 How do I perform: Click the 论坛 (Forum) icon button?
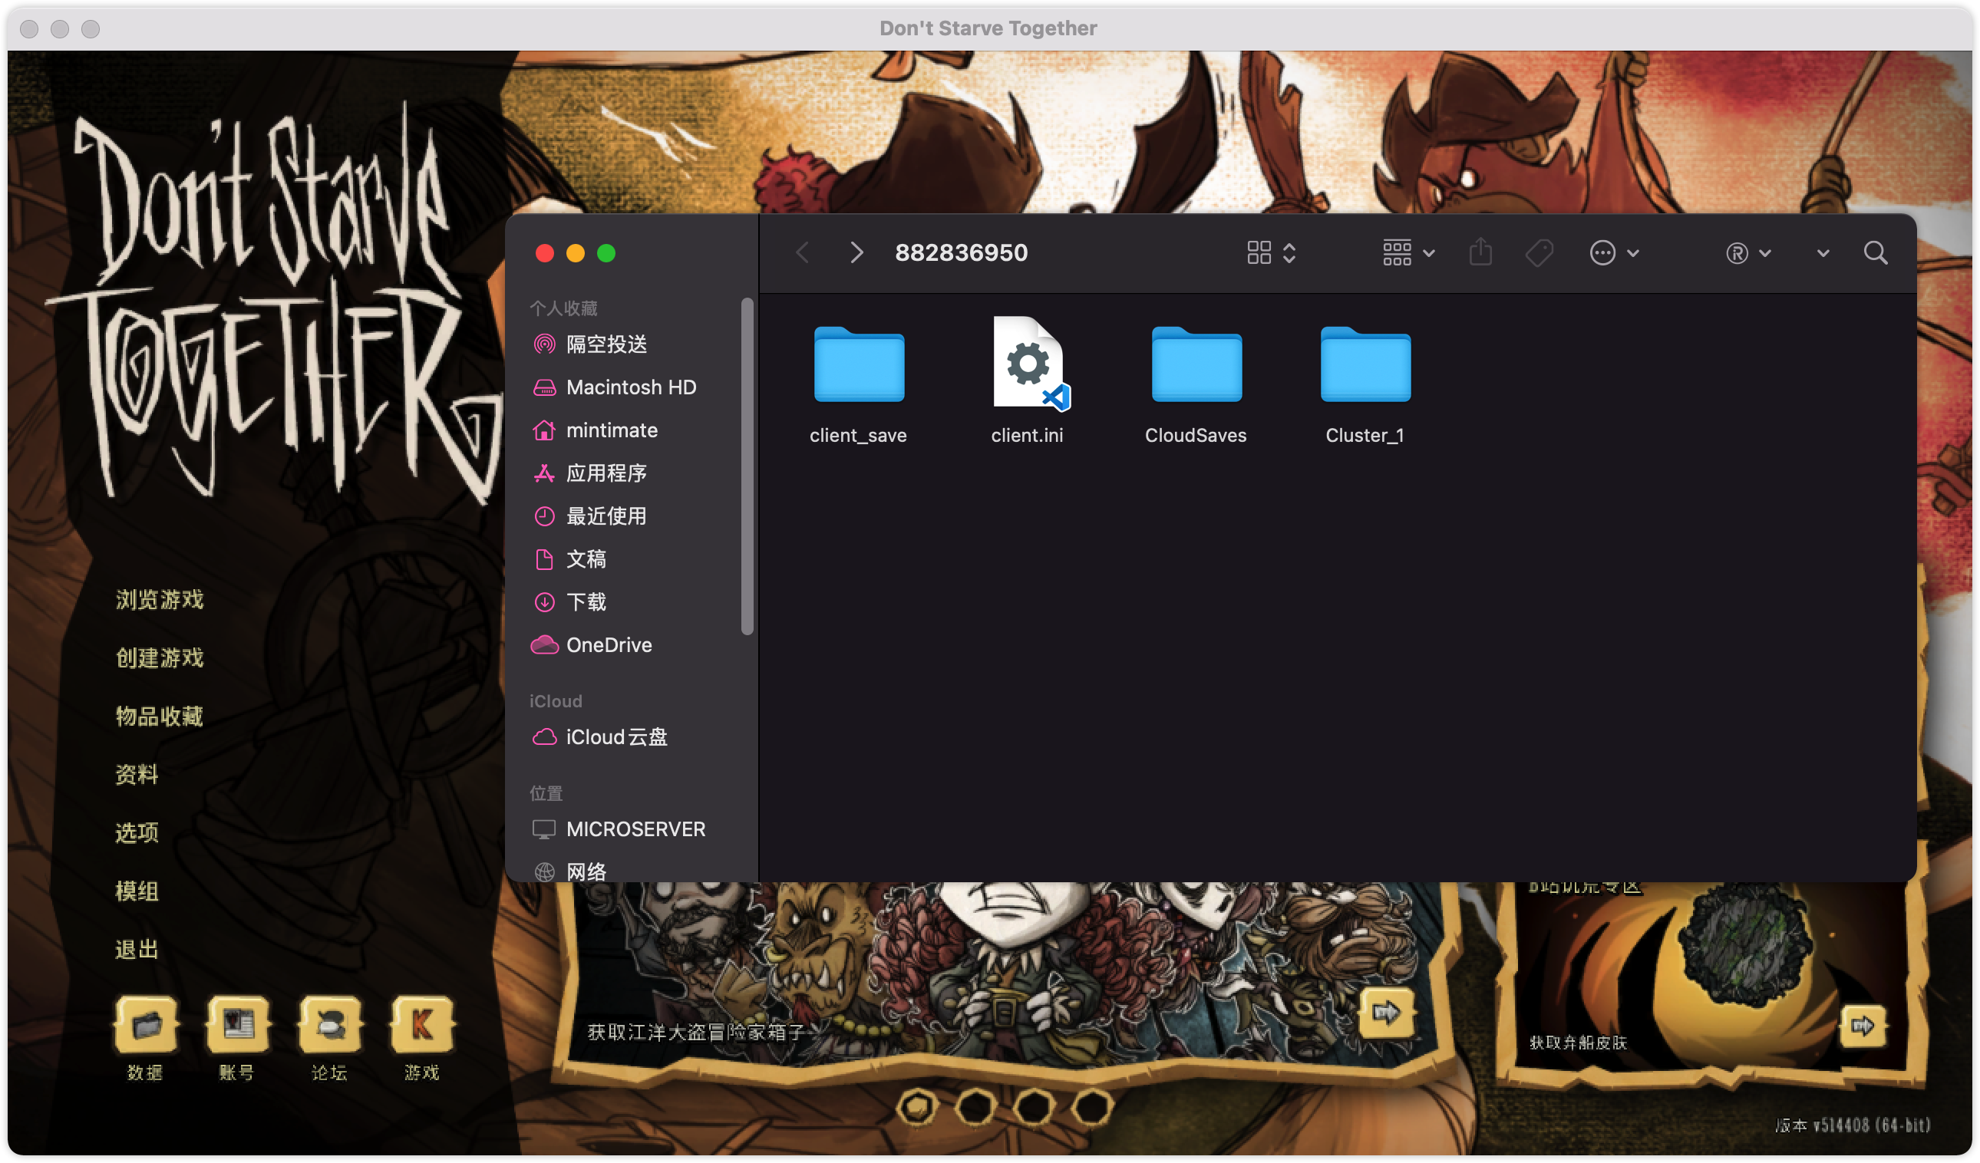pos(330,1024)
